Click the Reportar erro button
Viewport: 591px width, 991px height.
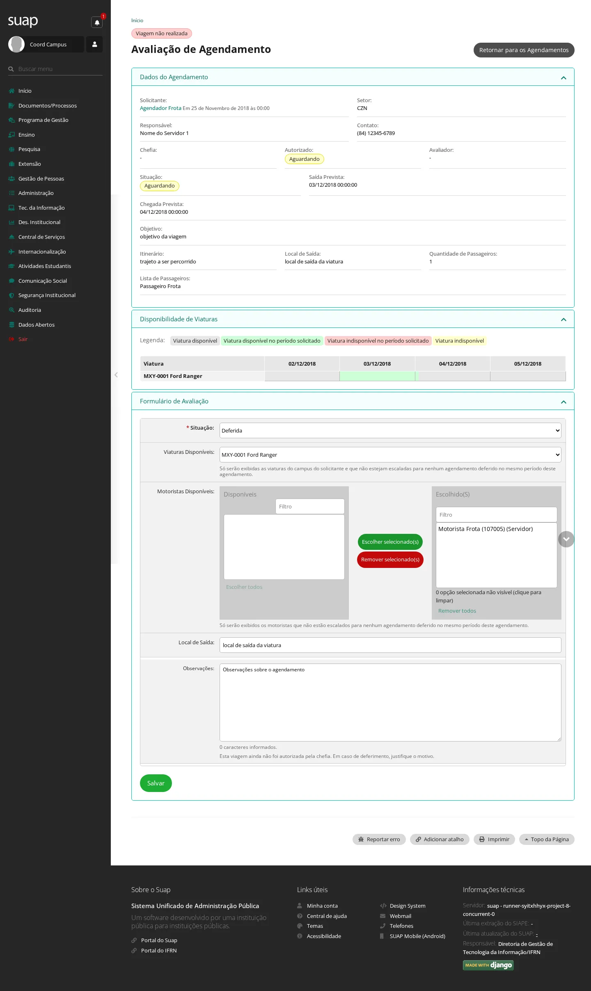click(379, 839)
